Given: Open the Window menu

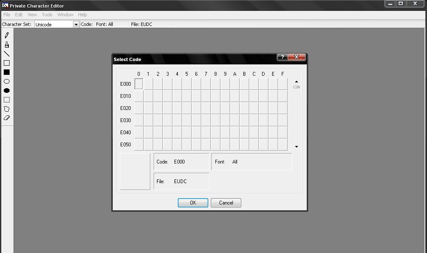Looking at the screenshot, I should point(65,15).
